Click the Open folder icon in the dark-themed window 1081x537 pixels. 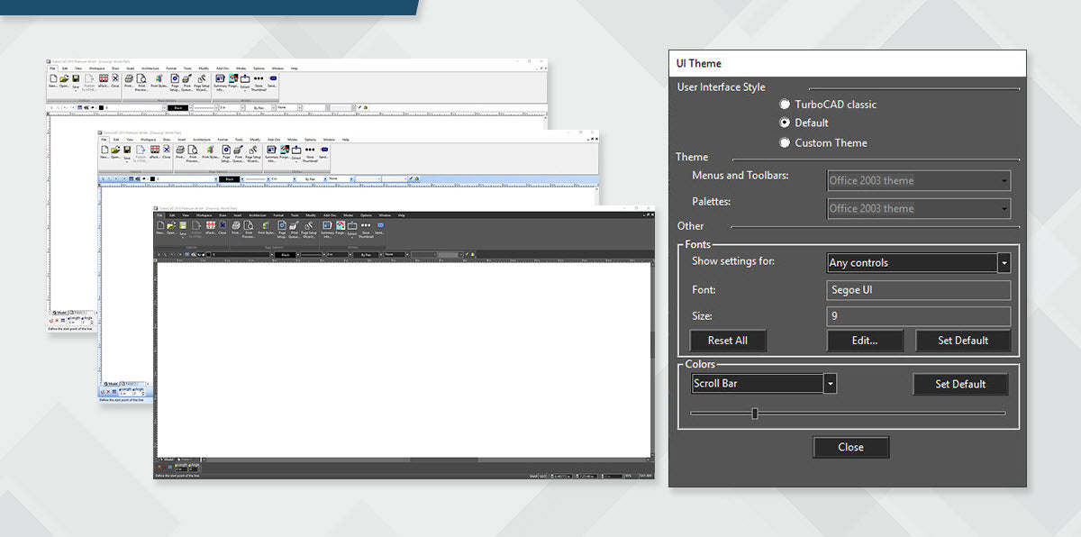(171, 225)
